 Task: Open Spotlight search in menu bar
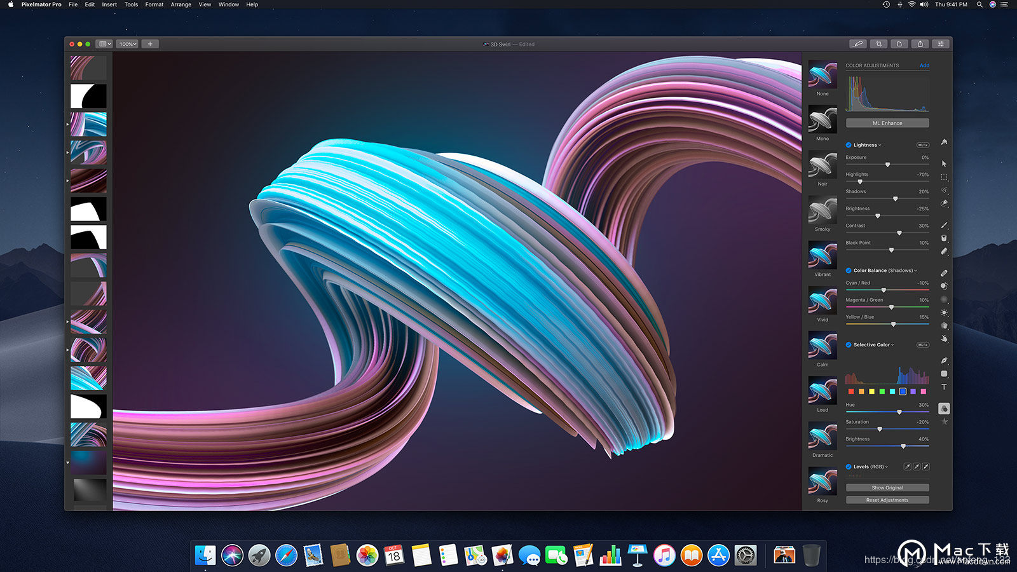click(x=979, y=4)
